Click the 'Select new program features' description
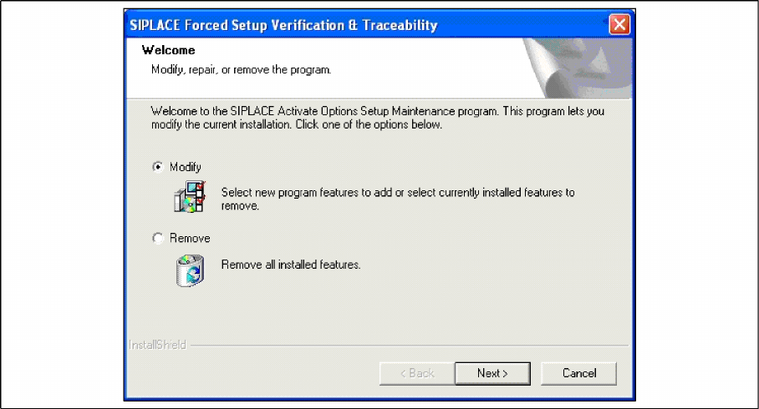Image resolution: width=759 pixels, height=409 pixels. tap(398, 199)
